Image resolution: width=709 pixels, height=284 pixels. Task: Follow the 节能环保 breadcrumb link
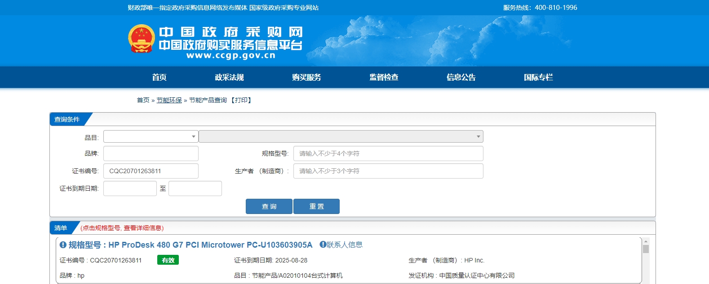pos(169,100)
